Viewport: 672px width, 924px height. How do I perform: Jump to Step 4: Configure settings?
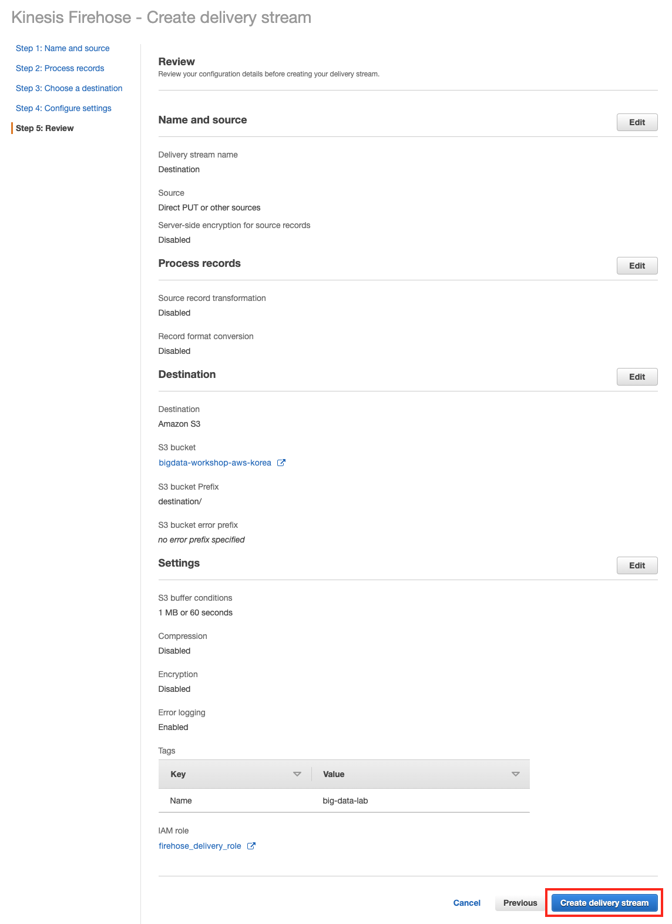63,108
